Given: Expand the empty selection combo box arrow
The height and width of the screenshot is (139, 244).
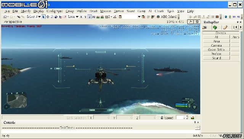Looking at the screenshot, I should click(x=139, y=17).
